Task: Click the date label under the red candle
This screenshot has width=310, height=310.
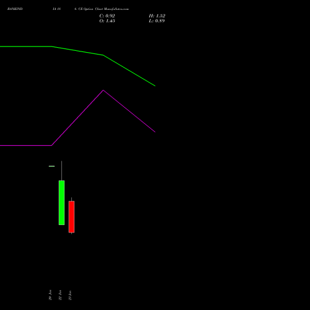Action: click(x=70, y=295)
